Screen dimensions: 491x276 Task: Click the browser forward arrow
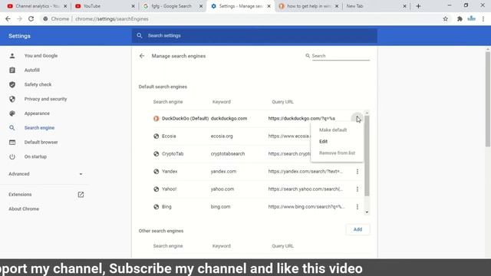coord(19,18)
